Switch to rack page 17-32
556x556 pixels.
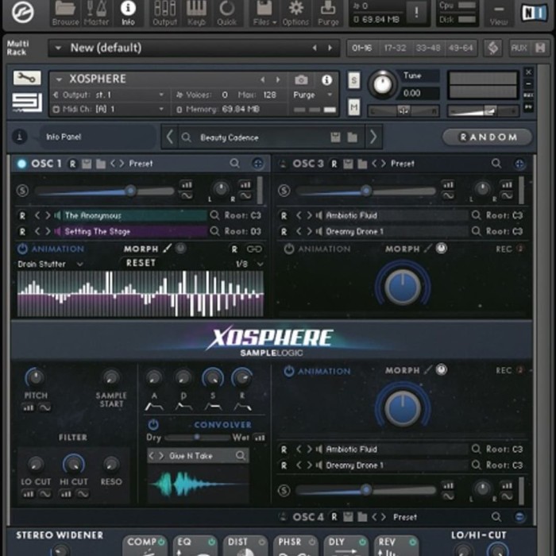coord(395,48)
